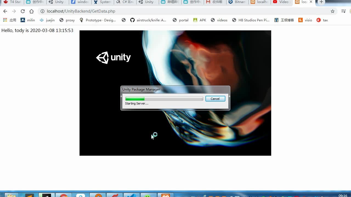Bookmark this page with the star
351x197 pixels.
tap(333, 11)
